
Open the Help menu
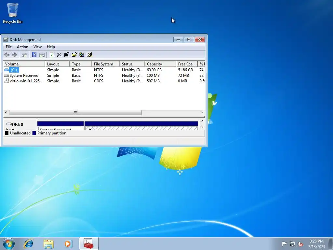click(51, 47)
